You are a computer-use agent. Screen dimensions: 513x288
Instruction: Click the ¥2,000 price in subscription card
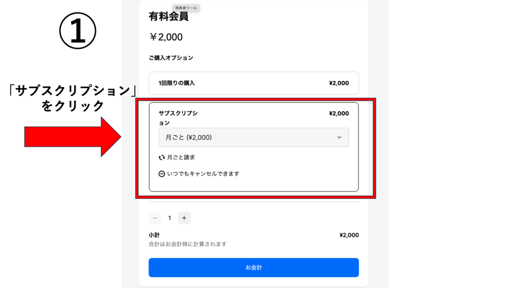tap(339, 114)
